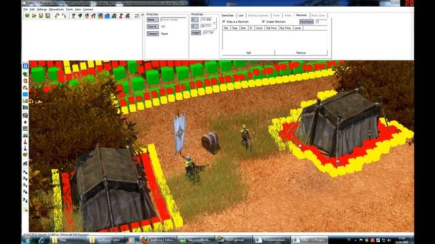Select the house building toolbar icon

pos(94,16)
